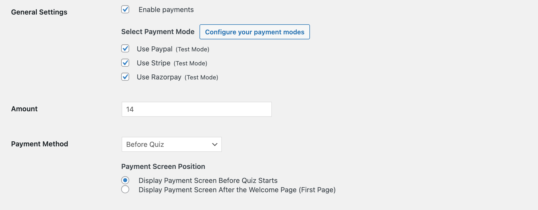
Task: Click the "Use Paypal" label text
Action: click(154, 49)
